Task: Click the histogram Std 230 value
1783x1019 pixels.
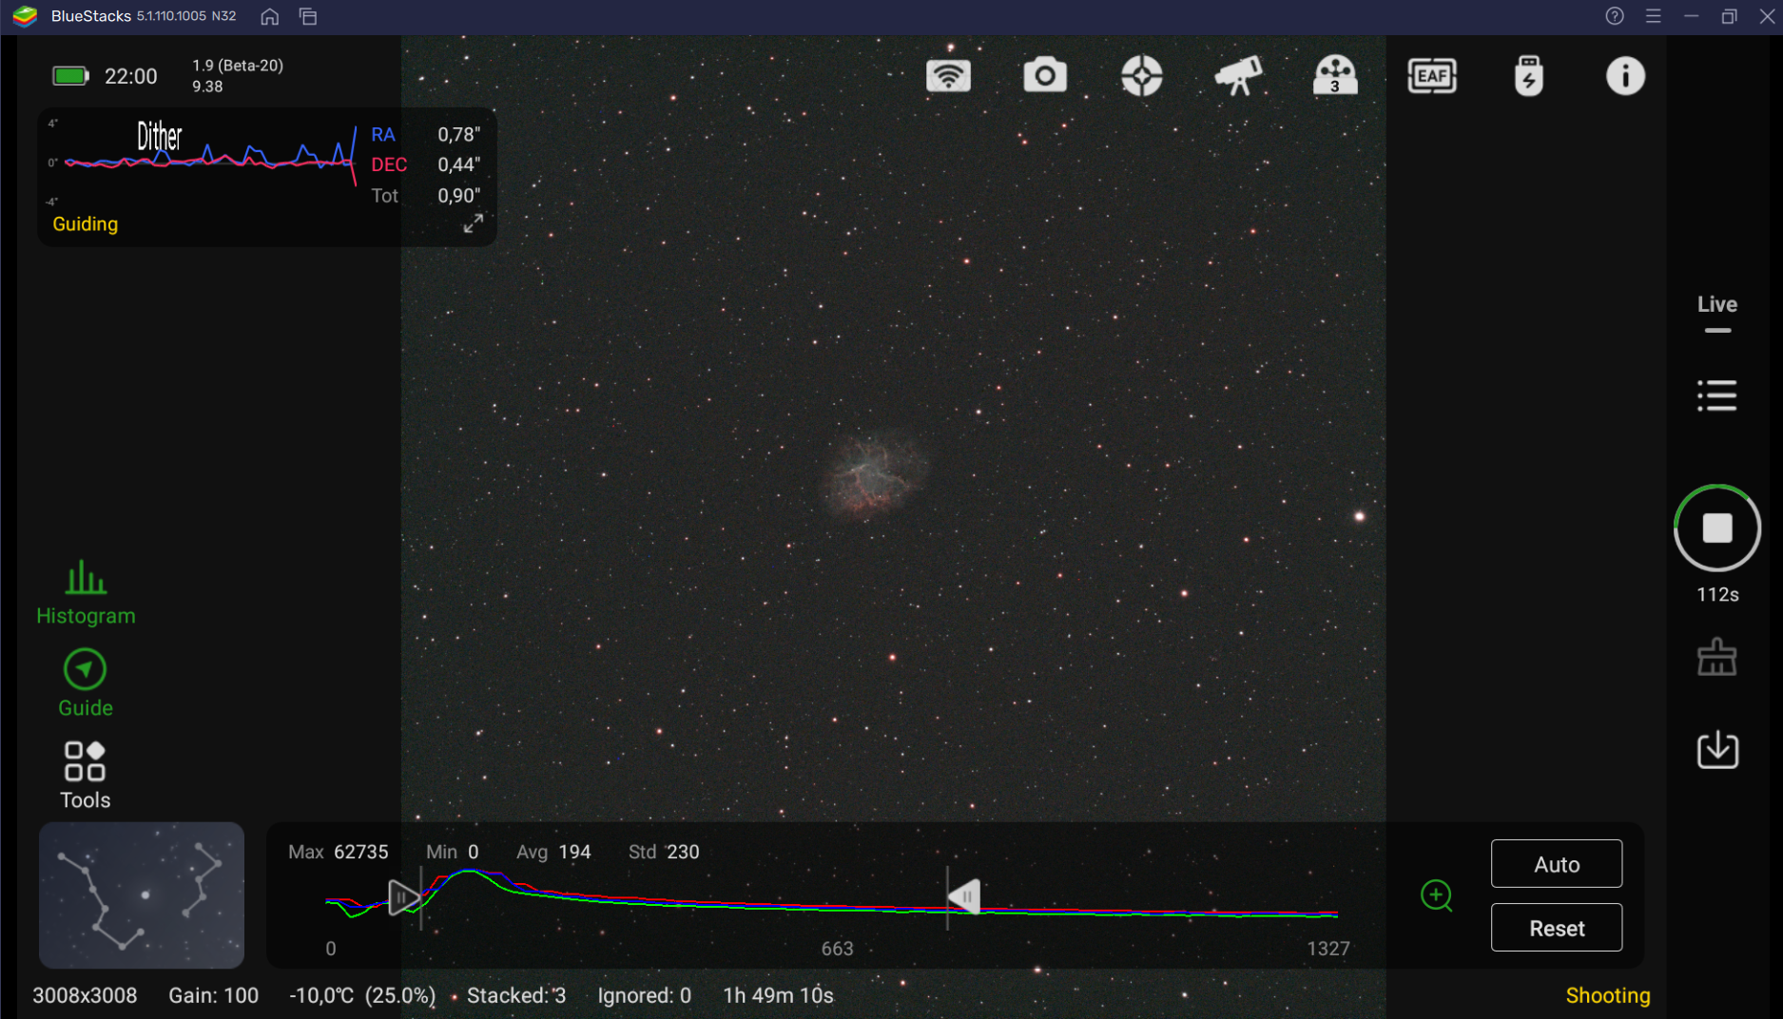Action: 683,852
